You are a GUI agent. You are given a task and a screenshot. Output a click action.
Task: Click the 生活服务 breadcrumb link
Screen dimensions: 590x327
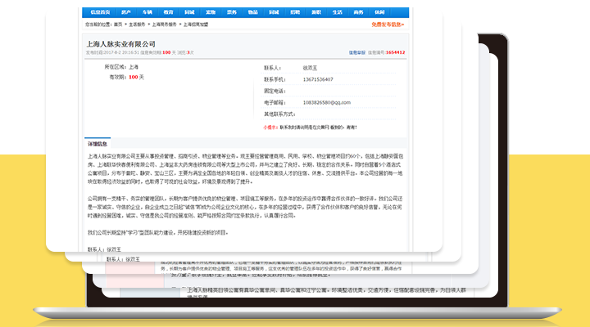click(x=137, y=25)
